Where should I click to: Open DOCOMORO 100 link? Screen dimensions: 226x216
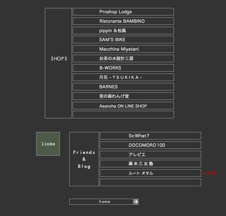pyautogui.click(x=147, y=145)
